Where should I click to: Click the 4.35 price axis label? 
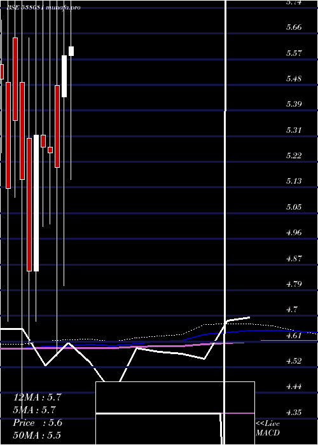pyautogui.click(x=294, y=413)
